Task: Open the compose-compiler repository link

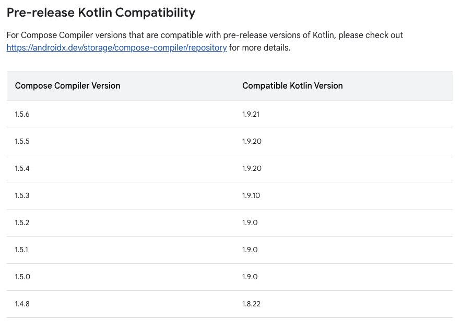Action: click(116, 47)
